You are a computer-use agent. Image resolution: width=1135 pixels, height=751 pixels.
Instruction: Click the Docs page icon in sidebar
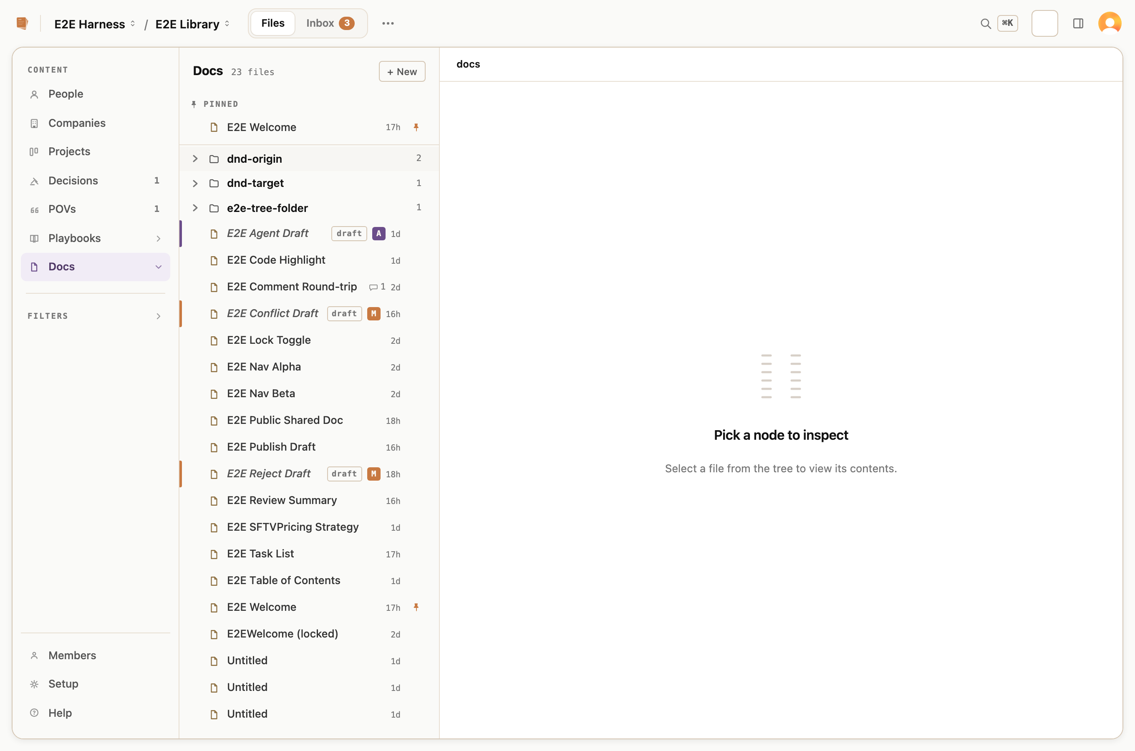coord(34,267)
